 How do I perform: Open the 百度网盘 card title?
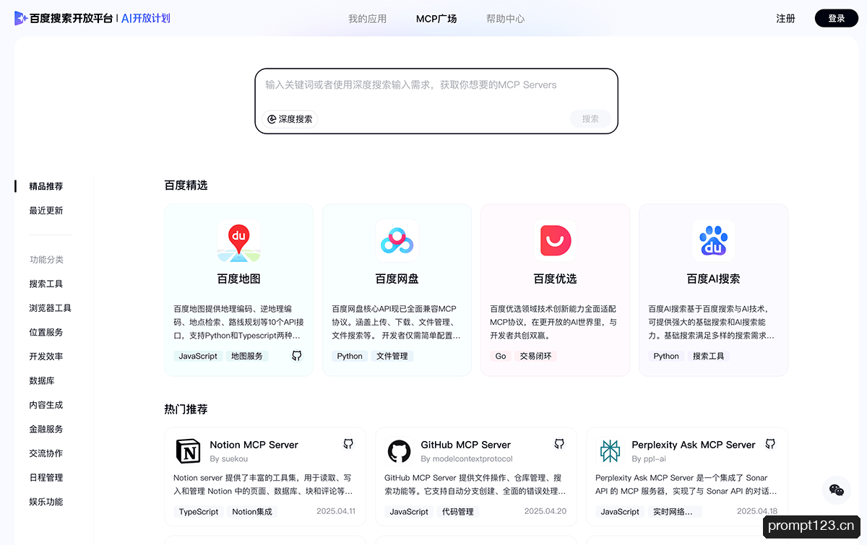coord(397,279)
